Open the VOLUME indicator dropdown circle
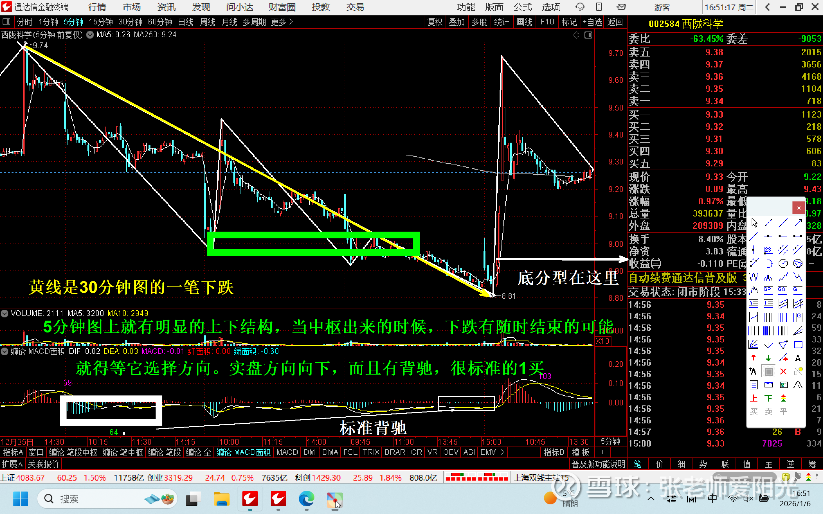The image size is (823, 514). (x=5, y=314)
